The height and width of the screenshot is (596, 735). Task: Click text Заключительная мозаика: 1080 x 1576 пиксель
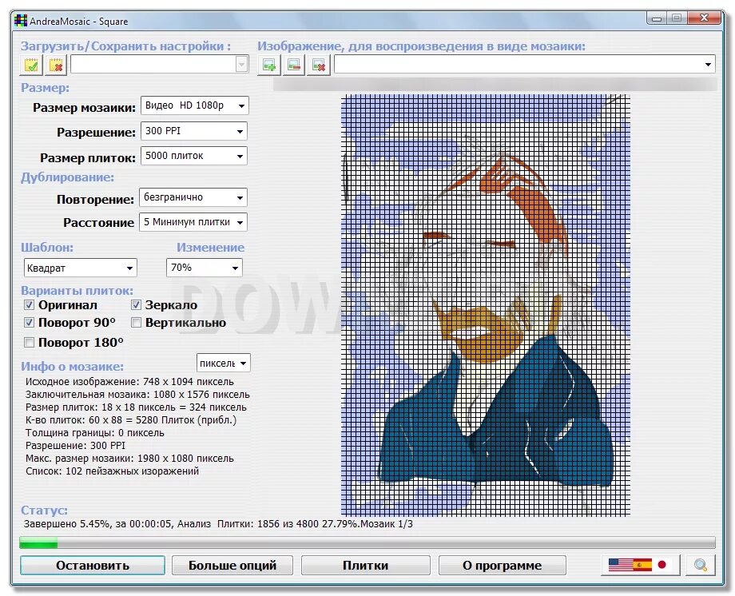pos(137,395)
